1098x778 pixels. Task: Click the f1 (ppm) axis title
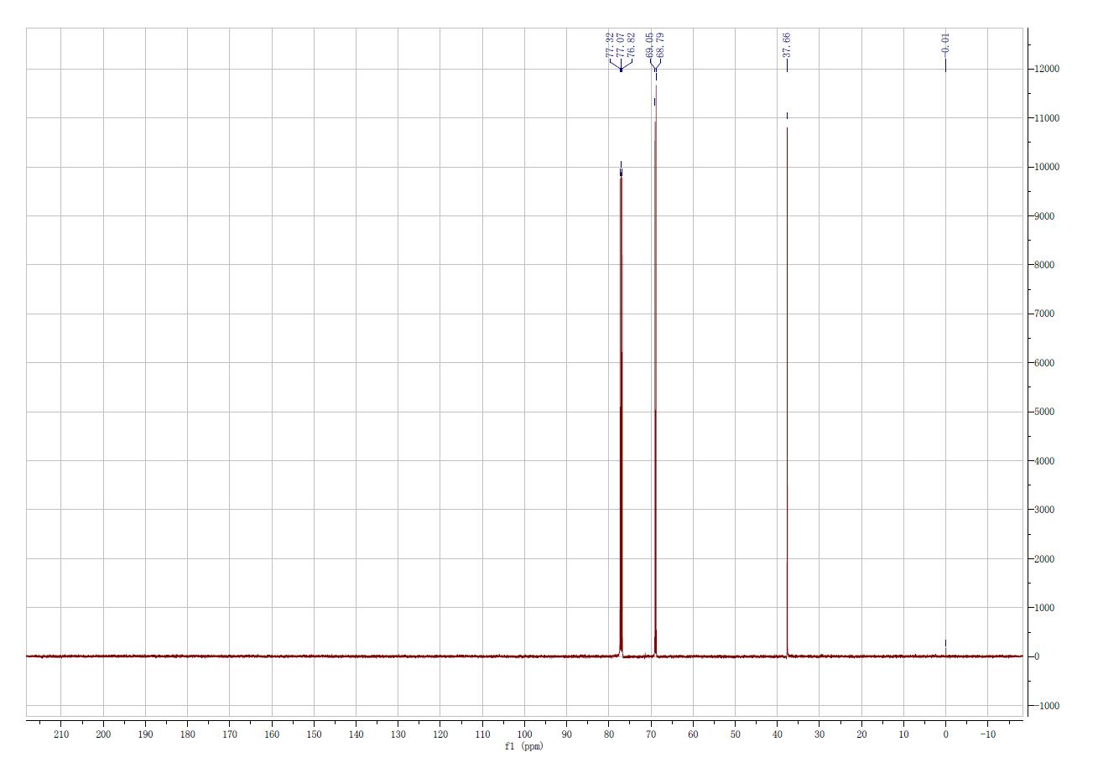click(524, 747)
